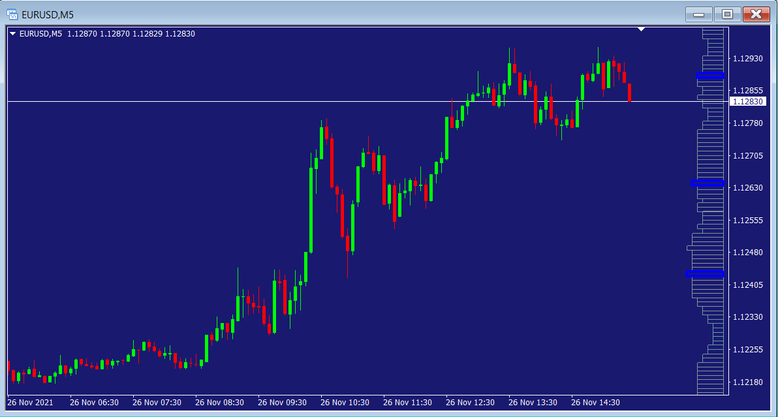778x417 pixels.
Task: Maximize the EURUSD,M5 chart window
Action: coord(727,14)
